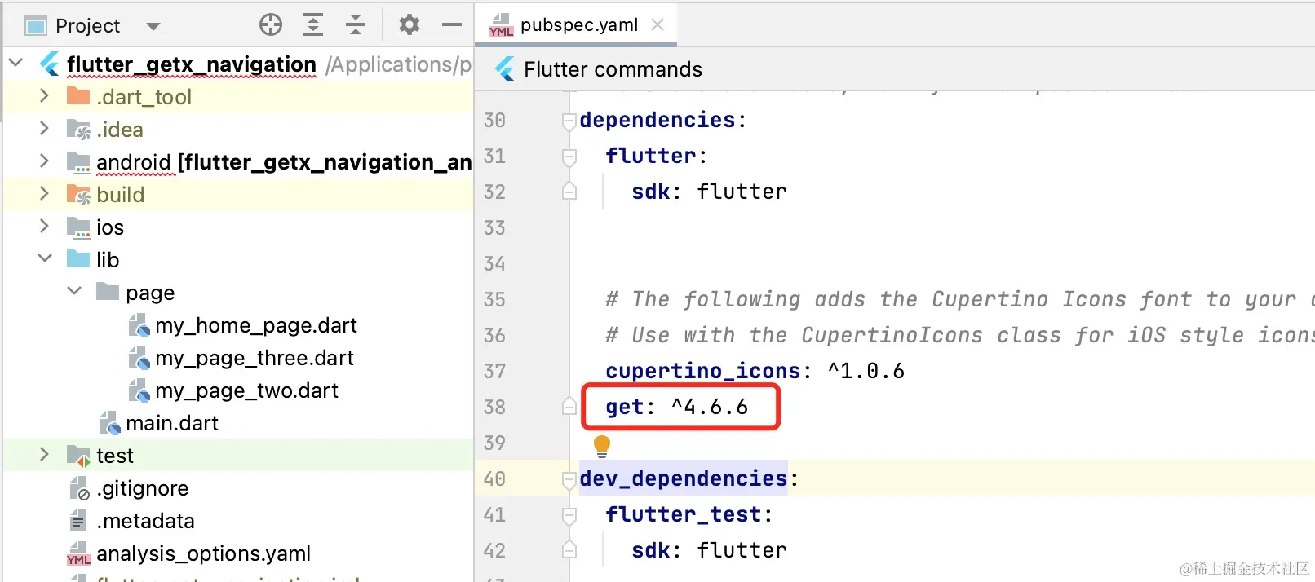Click the dependencies key on line 30

click(657, 121)
